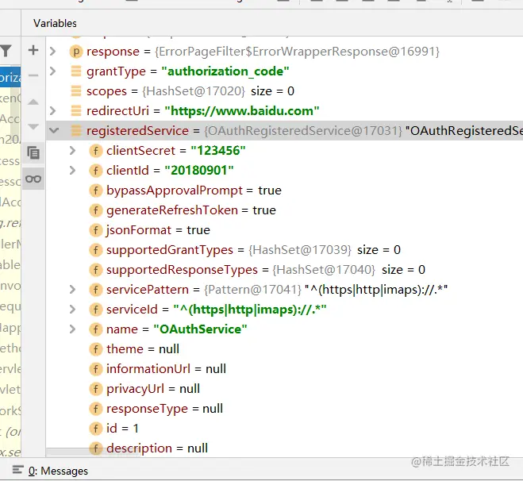The image size is (523, 481).
Task: Select the grantType "authorization_code" value
Action: [225, 71]
